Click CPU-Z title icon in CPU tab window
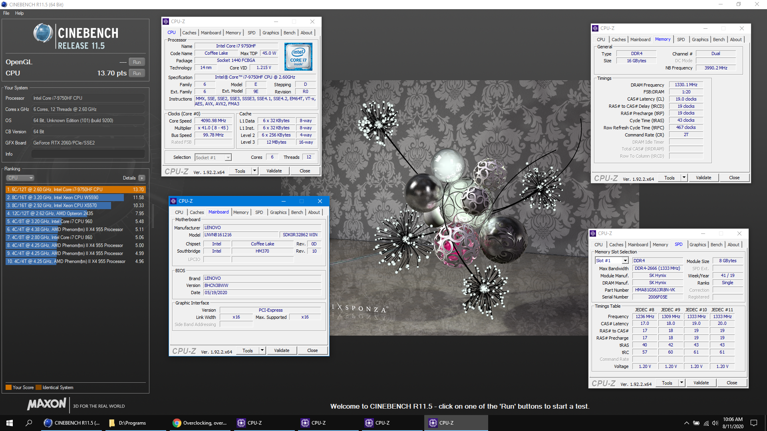 [x=166, y=22]
